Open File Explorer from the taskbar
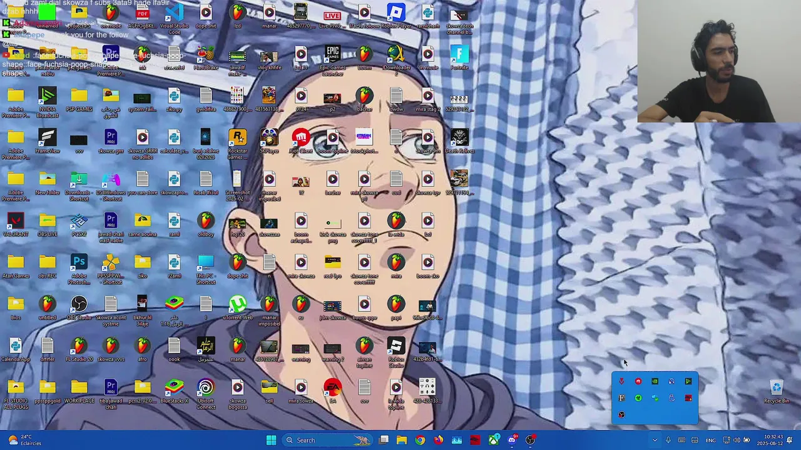 (x=402, y=440)
